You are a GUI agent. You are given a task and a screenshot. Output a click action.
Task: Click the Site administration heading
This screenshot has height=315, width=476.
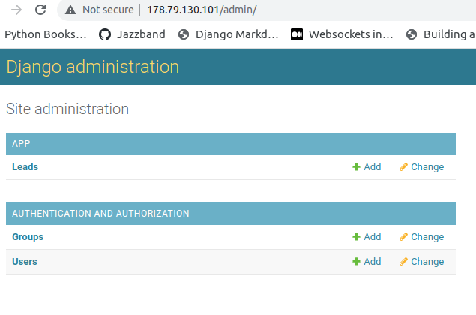(67, 109)
